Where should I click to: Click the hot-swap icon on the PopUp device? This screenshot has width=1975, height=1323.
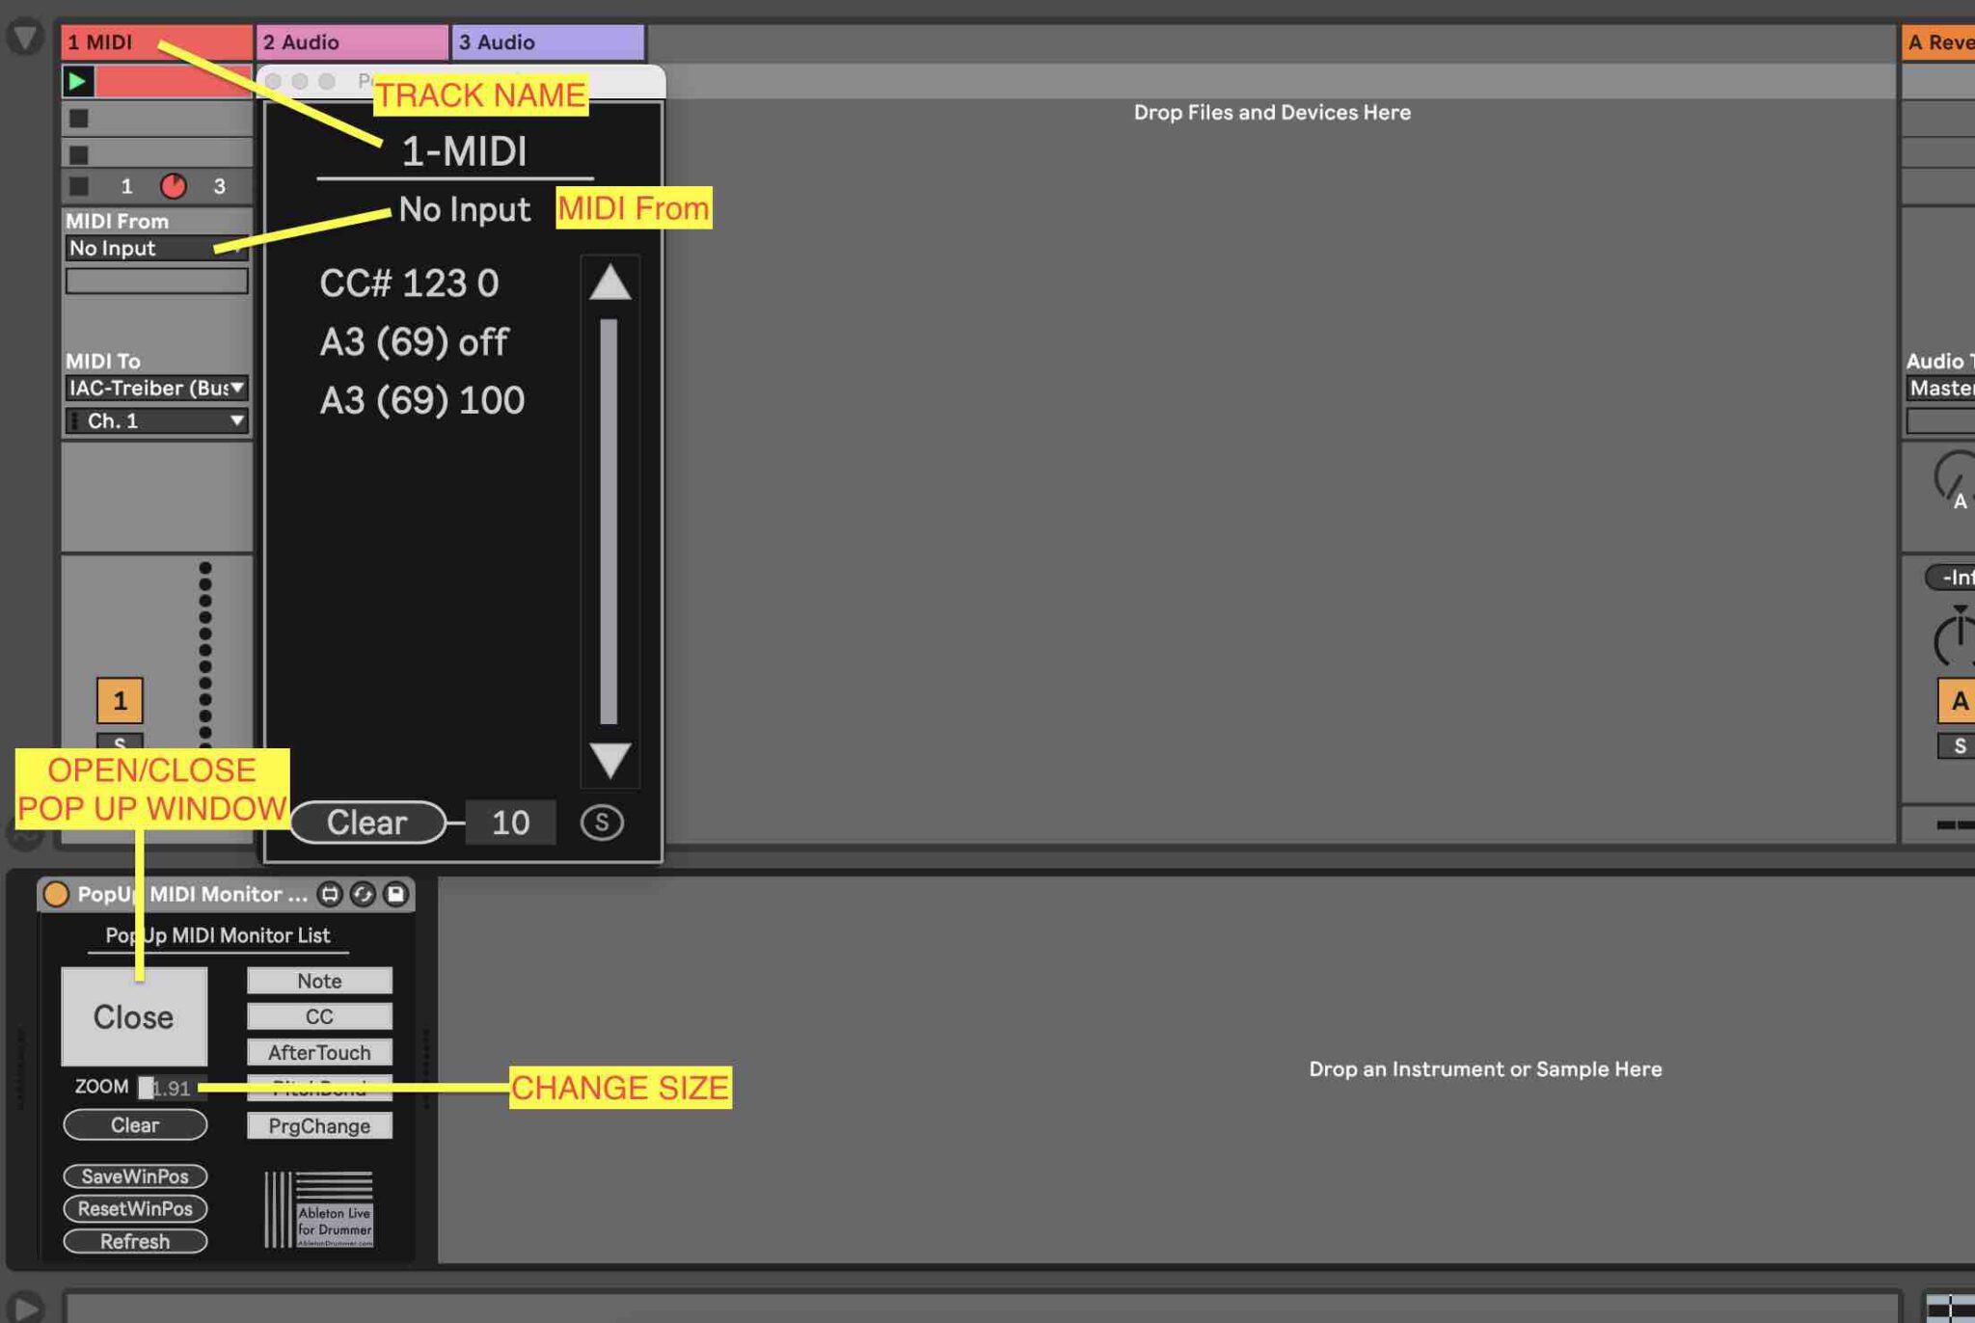pos(363,895)
